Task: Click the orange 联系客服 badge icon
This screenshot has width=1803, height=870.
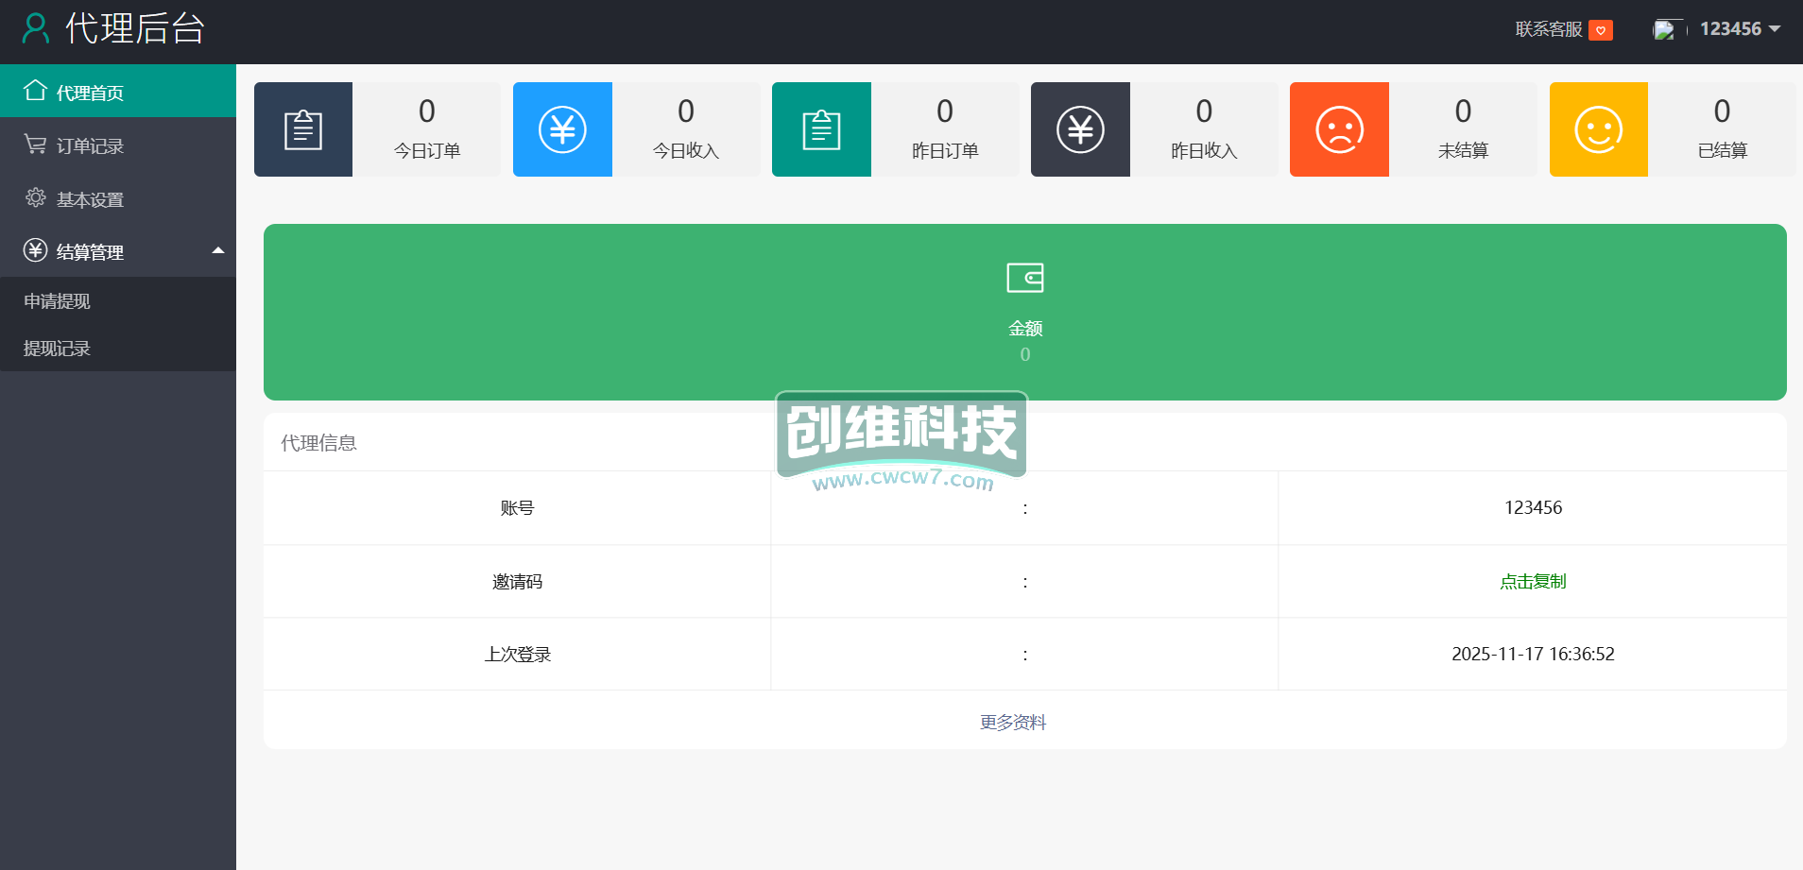Action: 1600,30
